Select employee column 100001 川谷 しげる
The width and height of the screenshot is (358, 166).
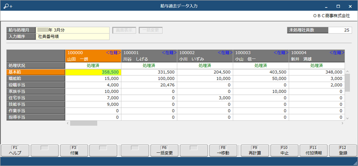click(149, 56)
